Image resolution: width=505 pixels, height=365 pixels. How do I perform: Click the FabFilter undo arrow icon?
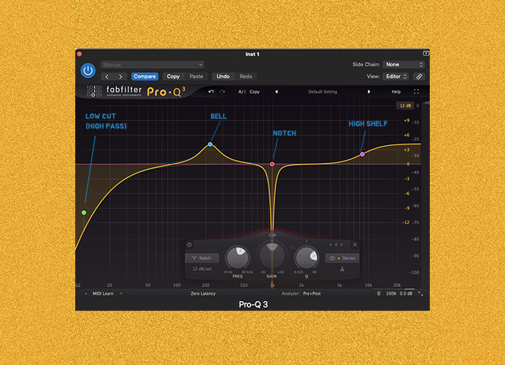(212, 92)
